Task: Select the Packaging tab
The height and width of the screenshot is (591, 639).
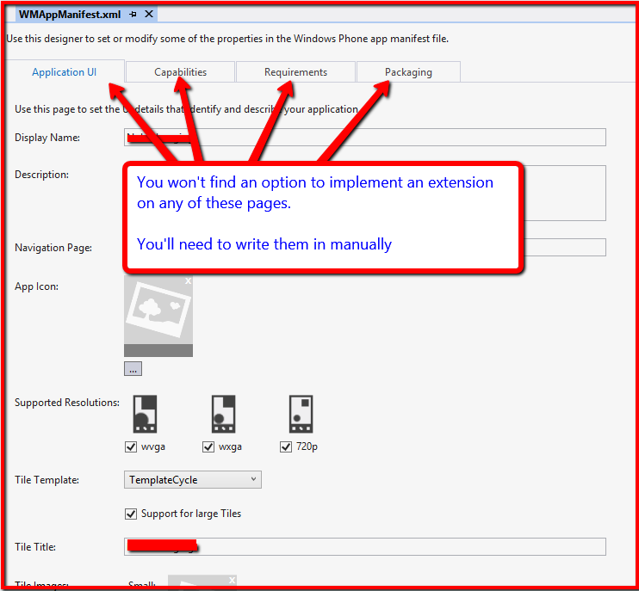Action: tap(408, 72)
